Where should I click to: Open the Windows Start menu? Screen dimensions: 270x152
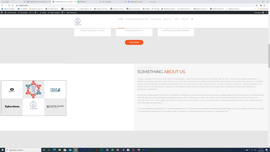[x=2, y=150]
